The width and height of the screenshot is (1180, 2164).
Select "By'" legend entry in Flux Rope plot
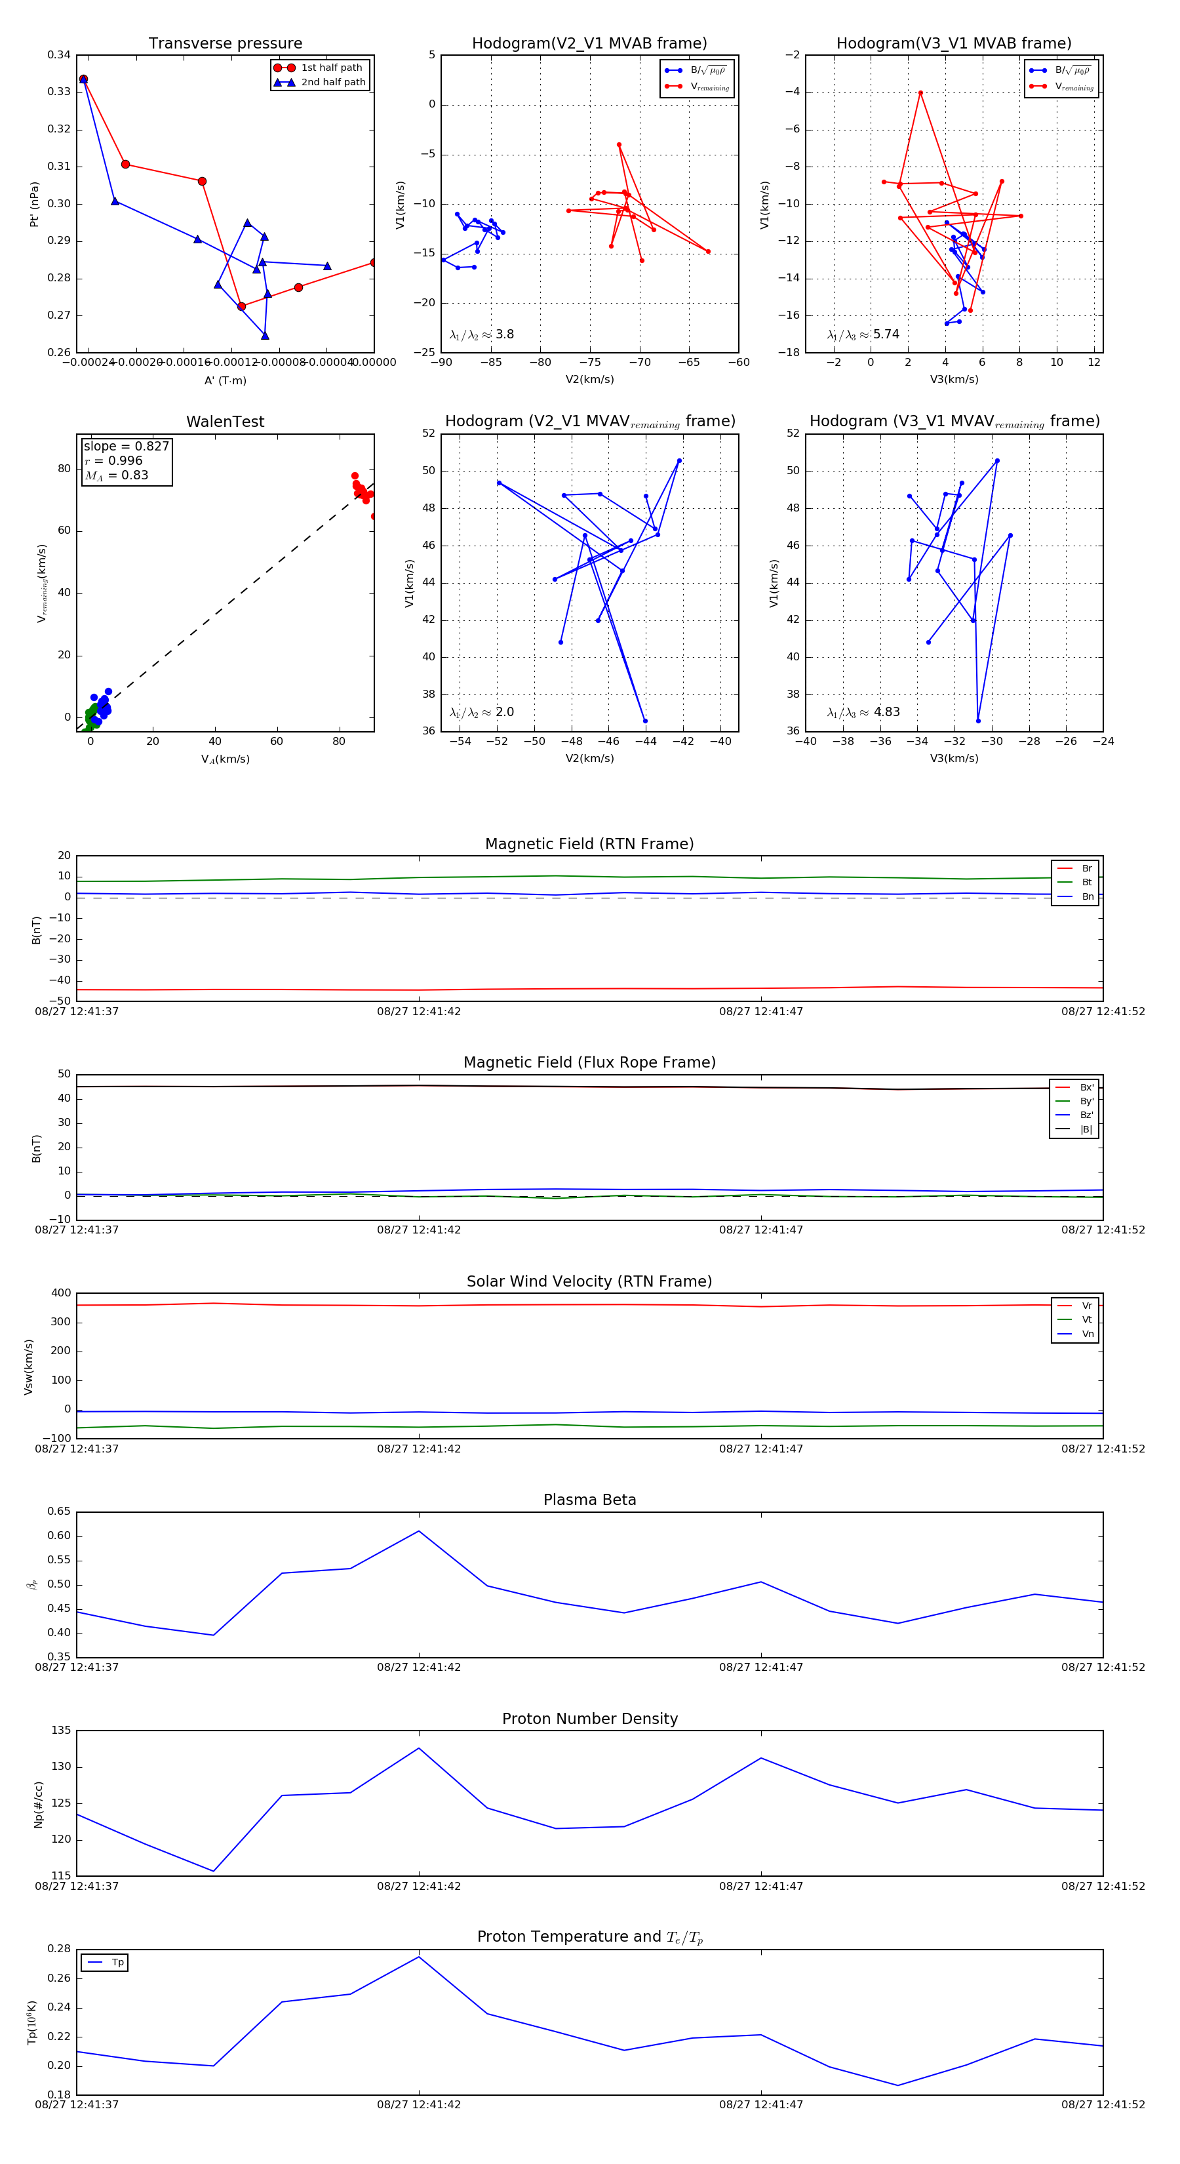click(x=1074, y=1101)
